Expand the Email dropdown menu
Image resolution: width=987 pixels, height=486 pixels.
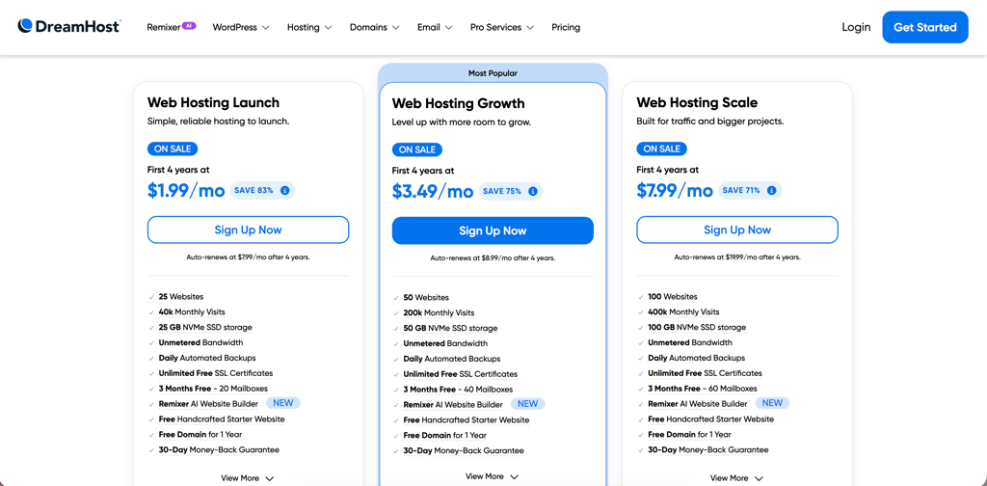(435, 27)
